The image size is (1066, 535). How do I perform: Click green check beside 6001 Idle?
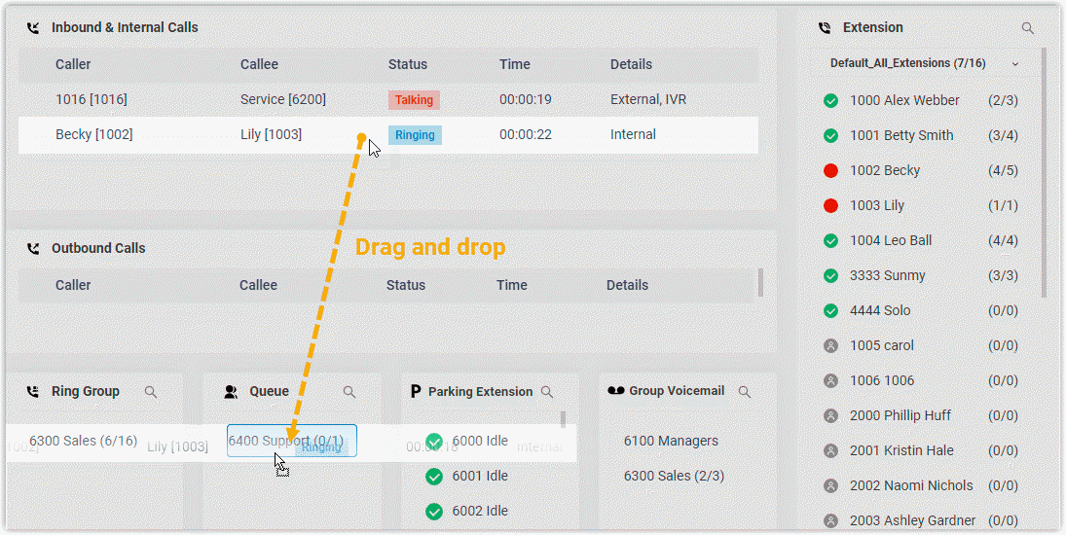(434, 476)
